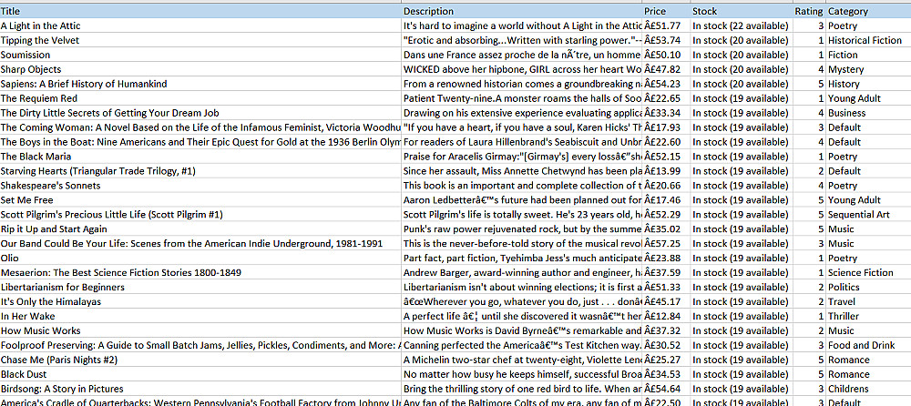Select the Stock column header
This screenshot has height=406, width=911.
[741, 11]
